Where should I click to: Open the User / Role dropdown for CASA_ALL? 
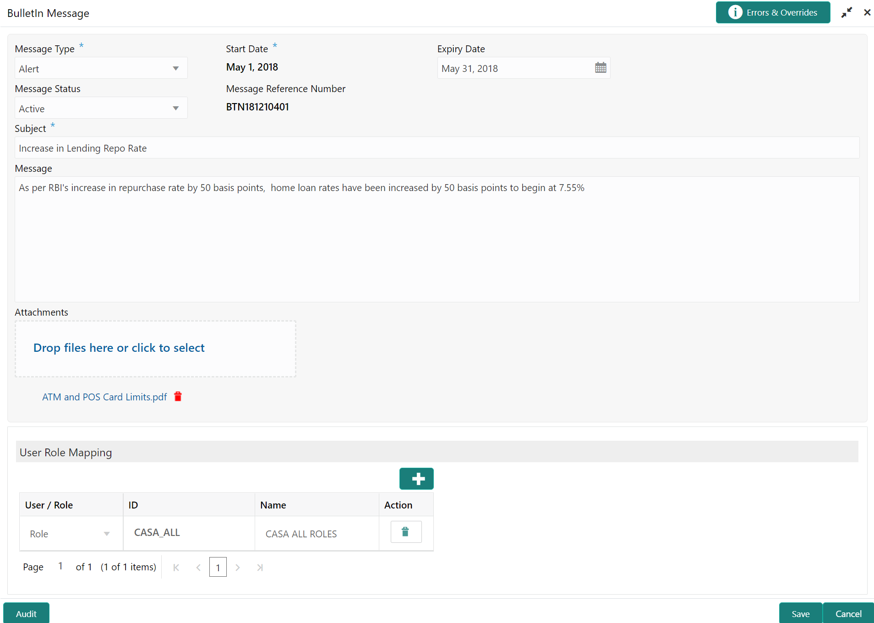(70, 534)
